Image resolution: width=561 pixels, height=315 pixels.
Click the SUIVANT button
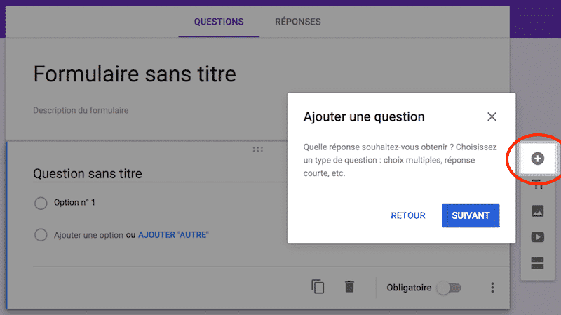pyautogui.click(x=471, y=215)
